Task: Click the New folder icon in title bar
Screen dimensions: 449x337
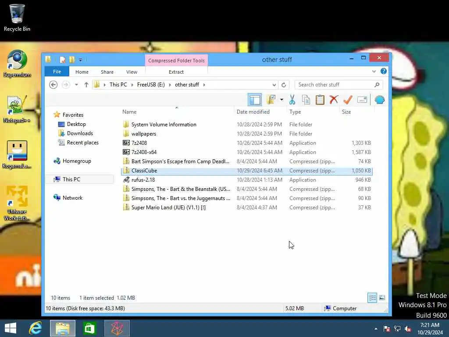Action: click(72, 60)
